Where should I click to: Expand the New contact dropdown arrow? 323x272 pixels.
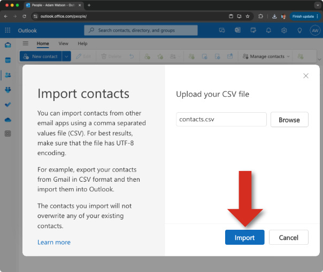[66, 56]
